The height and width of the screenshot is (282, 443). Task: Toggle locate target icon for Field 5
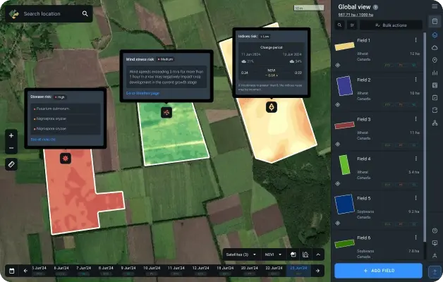338,223
